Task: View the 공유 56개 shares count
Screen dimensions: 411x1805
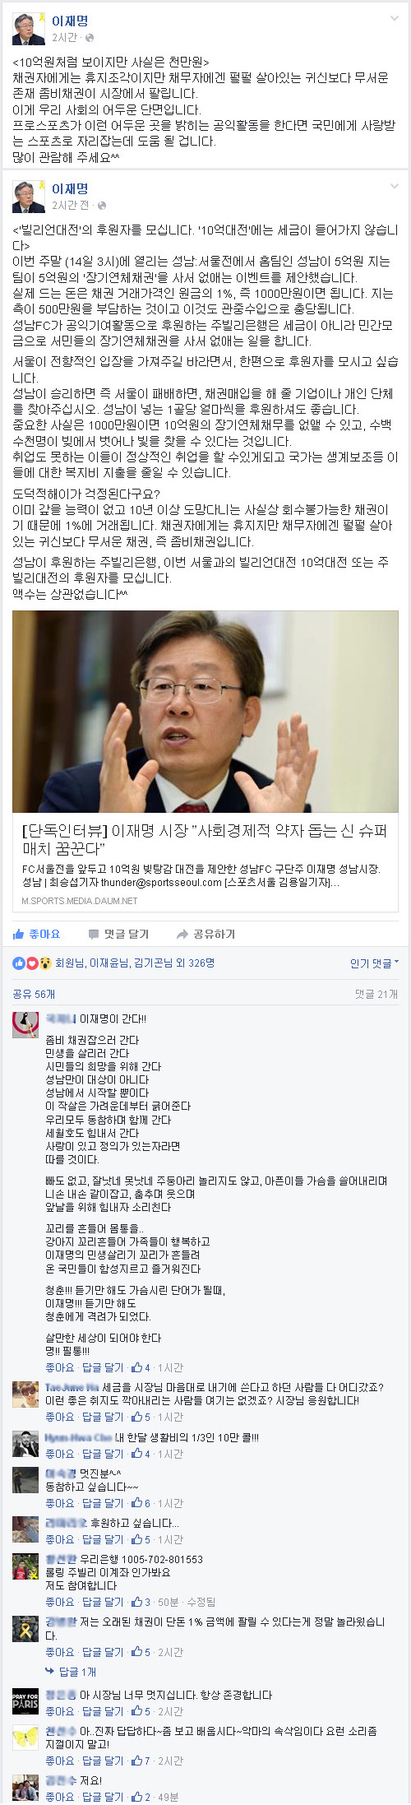Action: [34, 994]
